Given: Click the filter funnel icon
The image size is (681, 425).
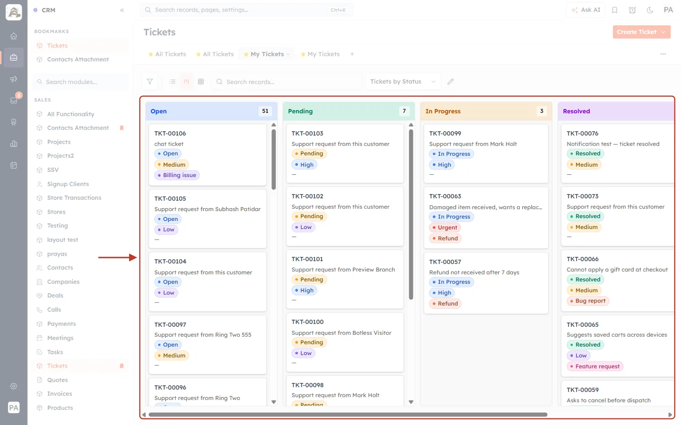Looking at the screenshot, I should (150, 82).
